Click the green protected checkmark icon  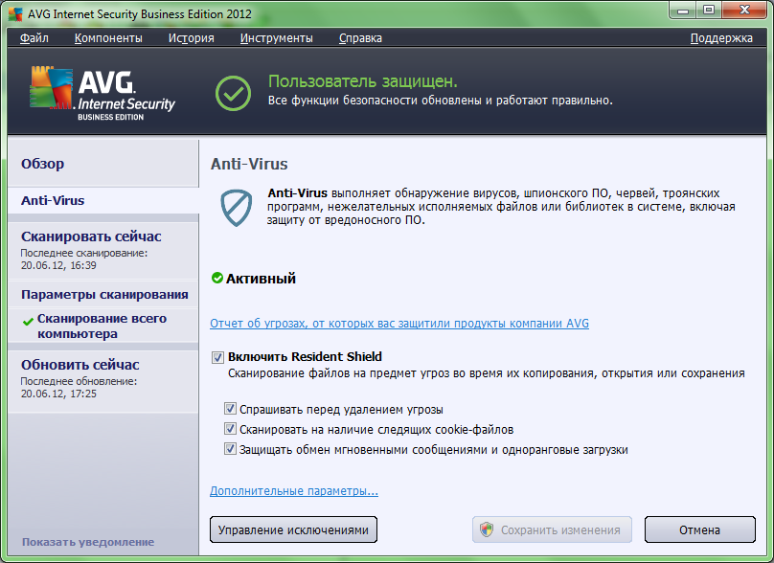click(233, 93)
